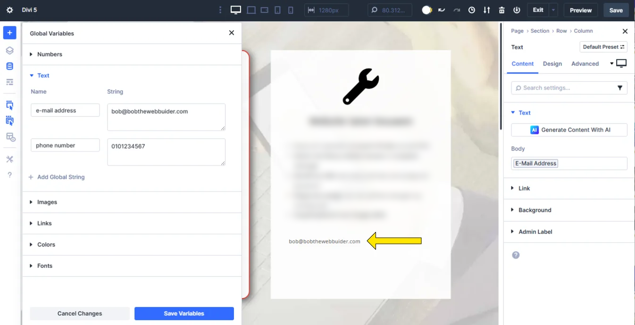Click the trash icon in top toolbar
Viewport: 635px width, 325px height.
(x=501, y=9)
